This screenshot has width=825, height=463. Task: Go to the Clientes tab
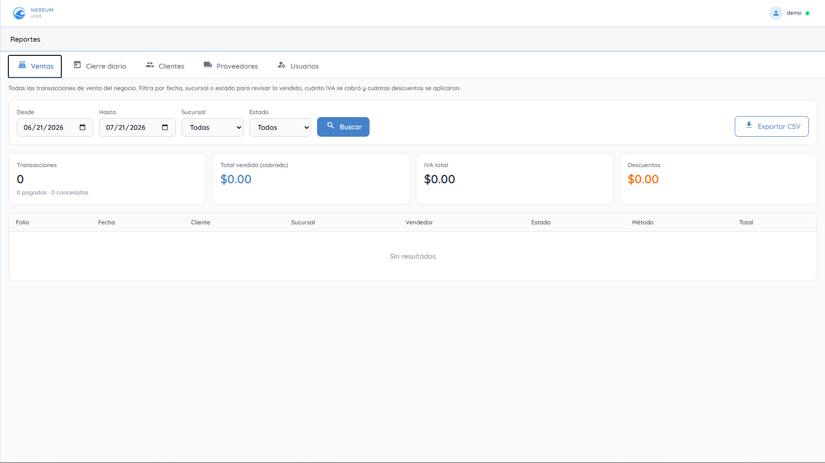point(165,66)
